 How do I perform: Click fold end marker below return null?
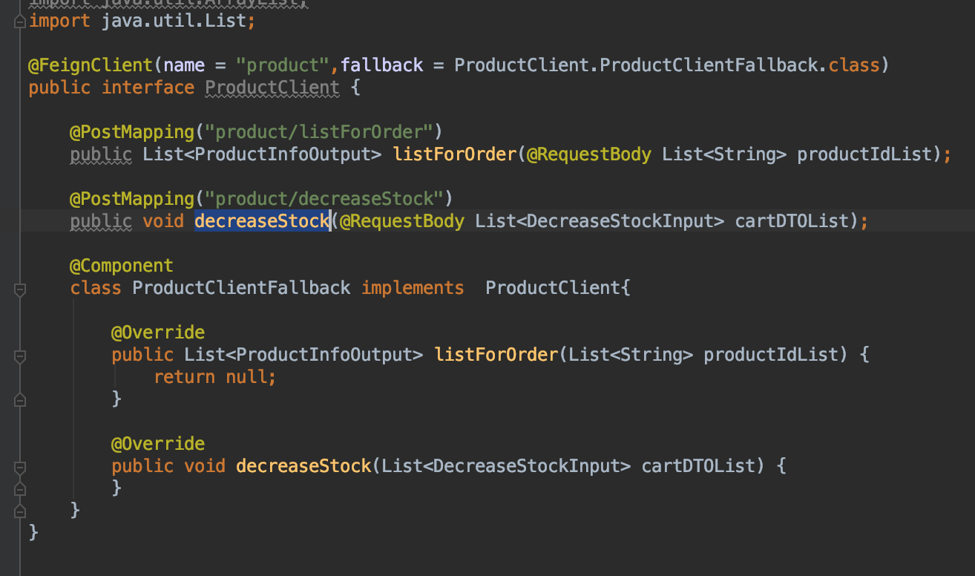pos(20,400)
